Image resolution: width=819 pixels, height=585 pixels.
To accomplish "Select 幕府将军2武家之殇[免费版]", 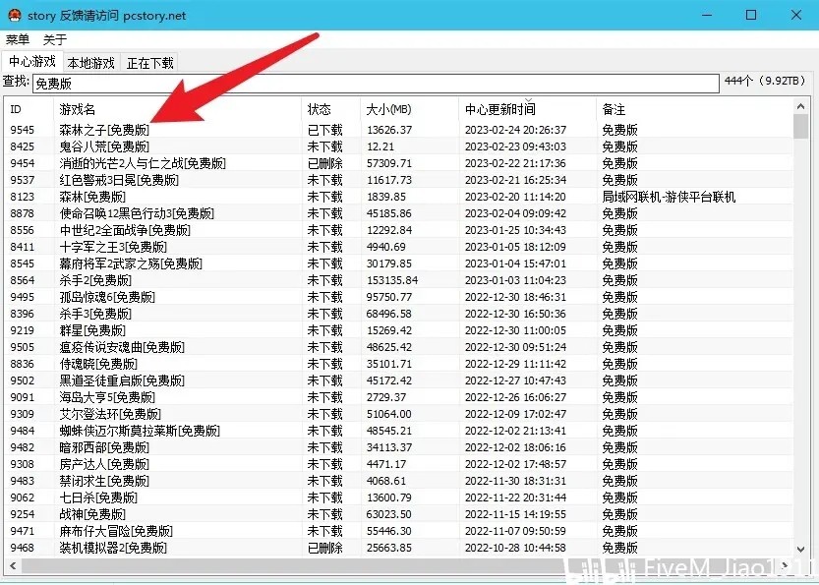I will (398, 263).
